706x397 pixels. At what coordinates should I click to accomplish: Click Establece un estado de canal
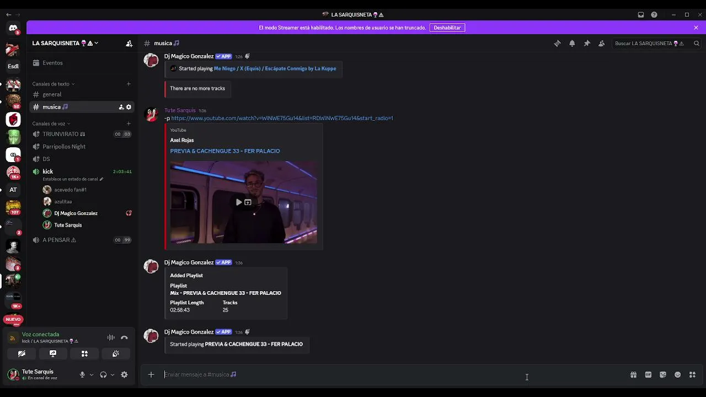click(73, 179)
